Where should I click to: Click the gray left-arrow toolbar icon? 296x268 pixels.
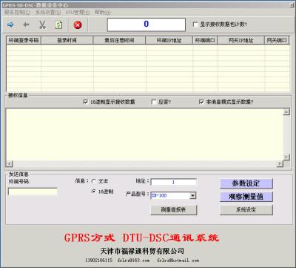click(x=26, y=24)
